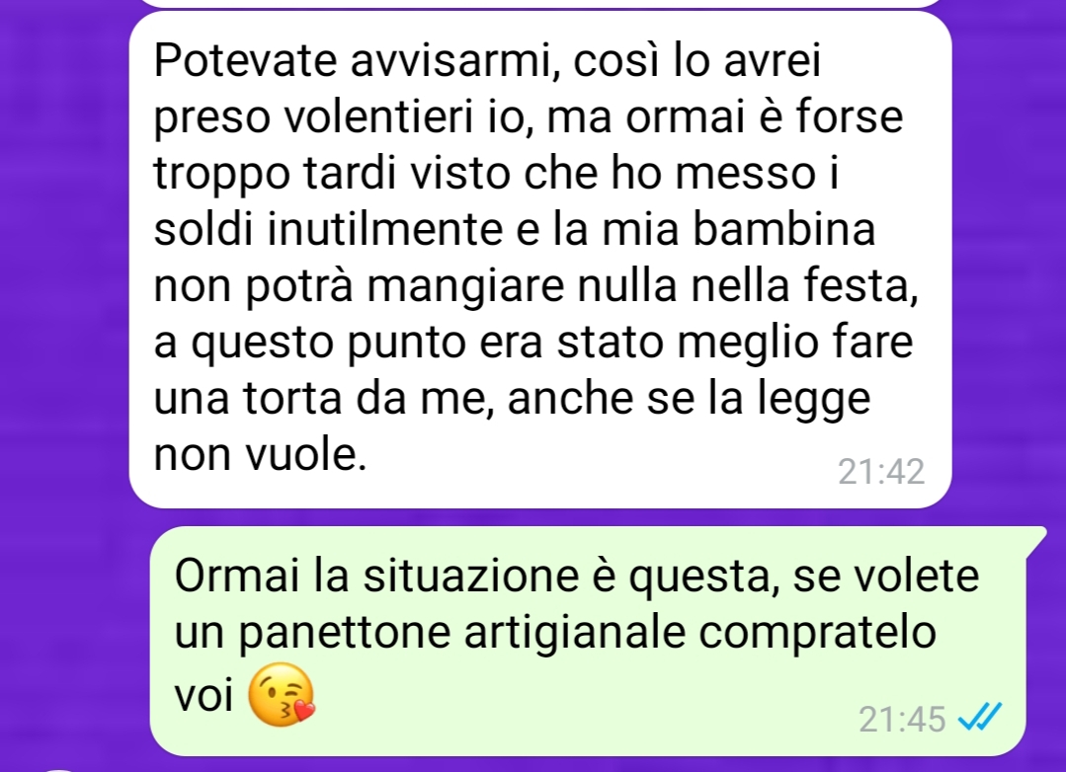Click the kissing face emoji
1066x772 pixels.
point(282,695)
